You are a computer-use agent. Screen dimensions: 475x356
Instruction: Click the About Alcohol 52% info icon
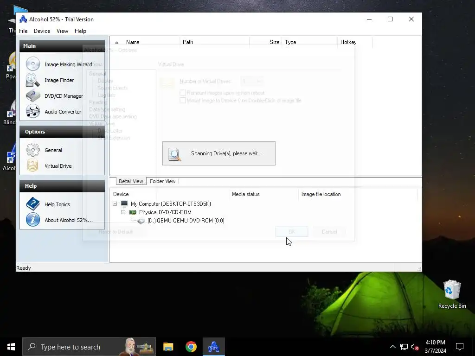33,220
